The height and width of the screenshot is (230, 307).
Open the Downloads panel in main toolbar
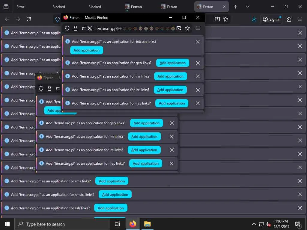254,19
